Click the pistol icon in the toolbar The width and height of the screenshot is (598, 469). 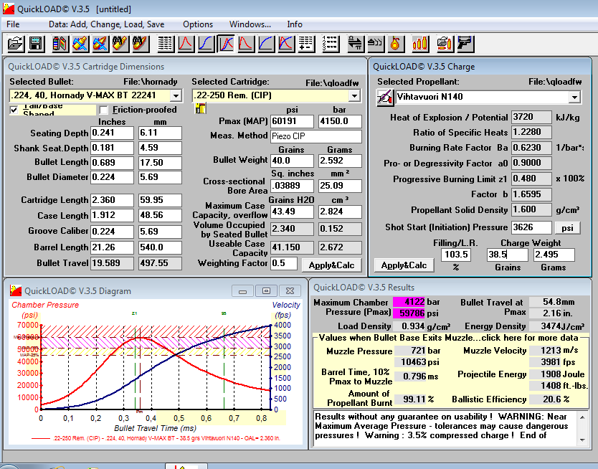point(465,43)
